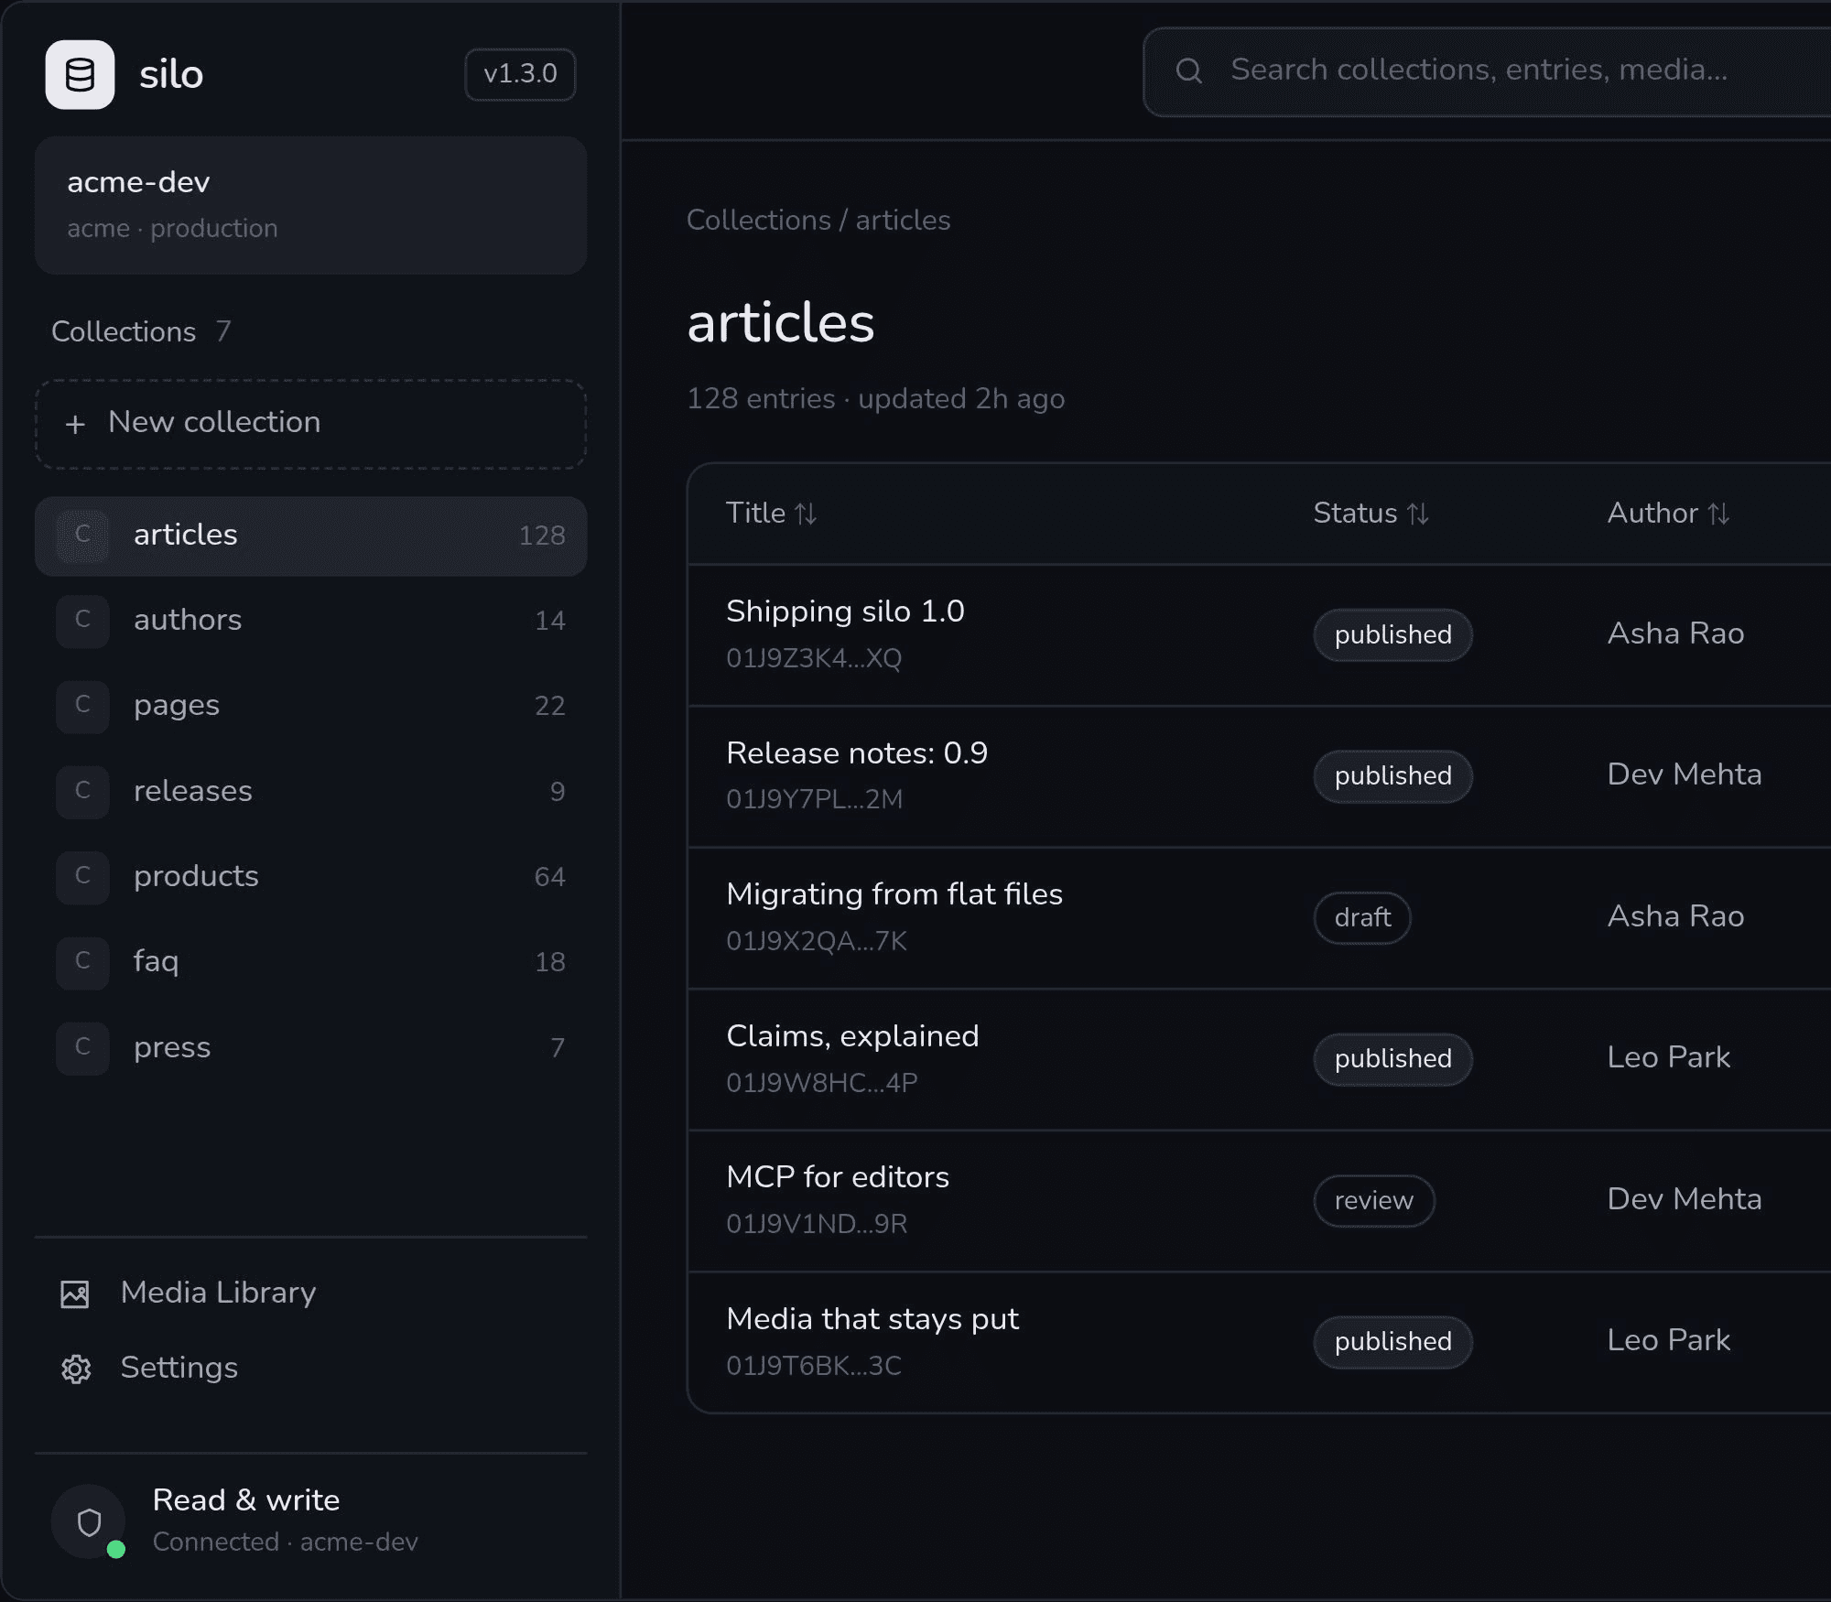The width and height of the screenshot is (1831, 1602).
Task: Click the silo database logo icon
Action: click(80, 74)
